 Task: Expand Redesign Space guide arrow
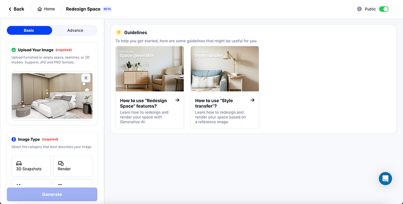[177, 100]
